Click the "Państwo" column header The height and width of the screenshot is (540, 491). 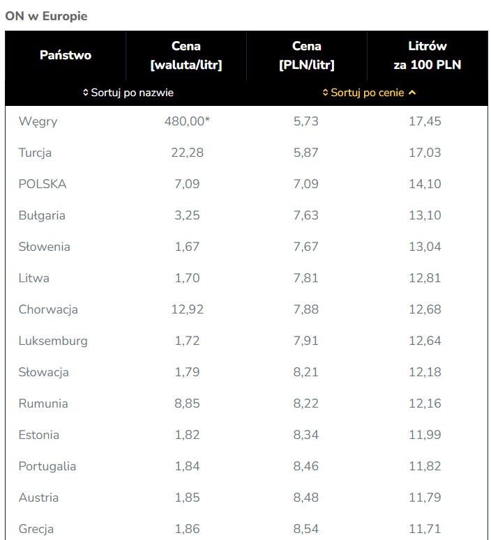pyautogui.click(x=66, y=55)
